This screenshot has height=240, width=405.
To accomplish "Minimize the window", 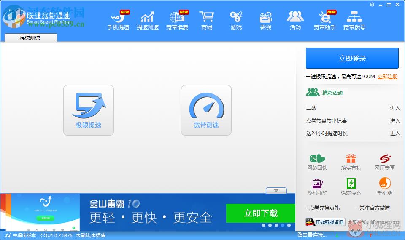I will pyautogui.click(x=381, y=5).
